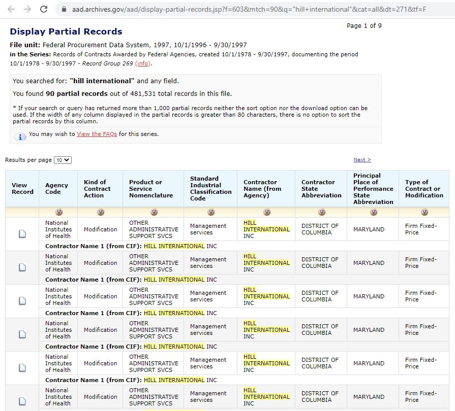Sort by Kind of Contract Action arrow icon
455x411 pixels.
pos(101,212)
